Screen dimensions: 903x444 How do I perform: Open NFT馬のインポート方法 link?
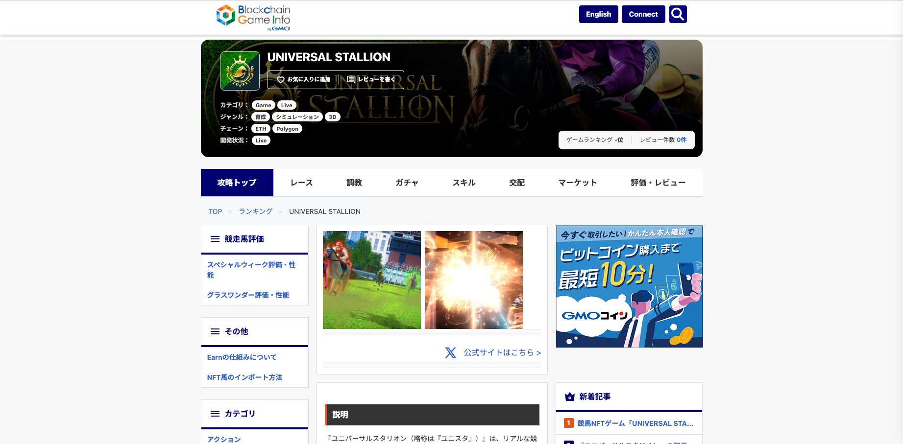[244, 377]
